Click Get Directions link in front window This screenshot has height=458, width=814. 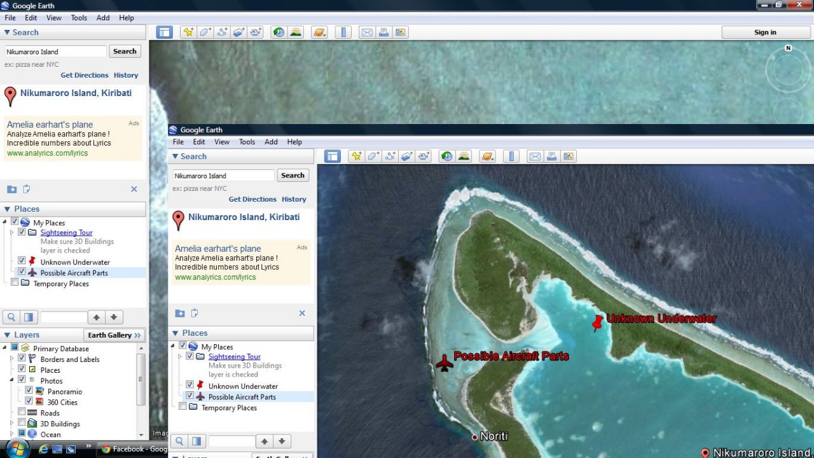coord(252,199)
